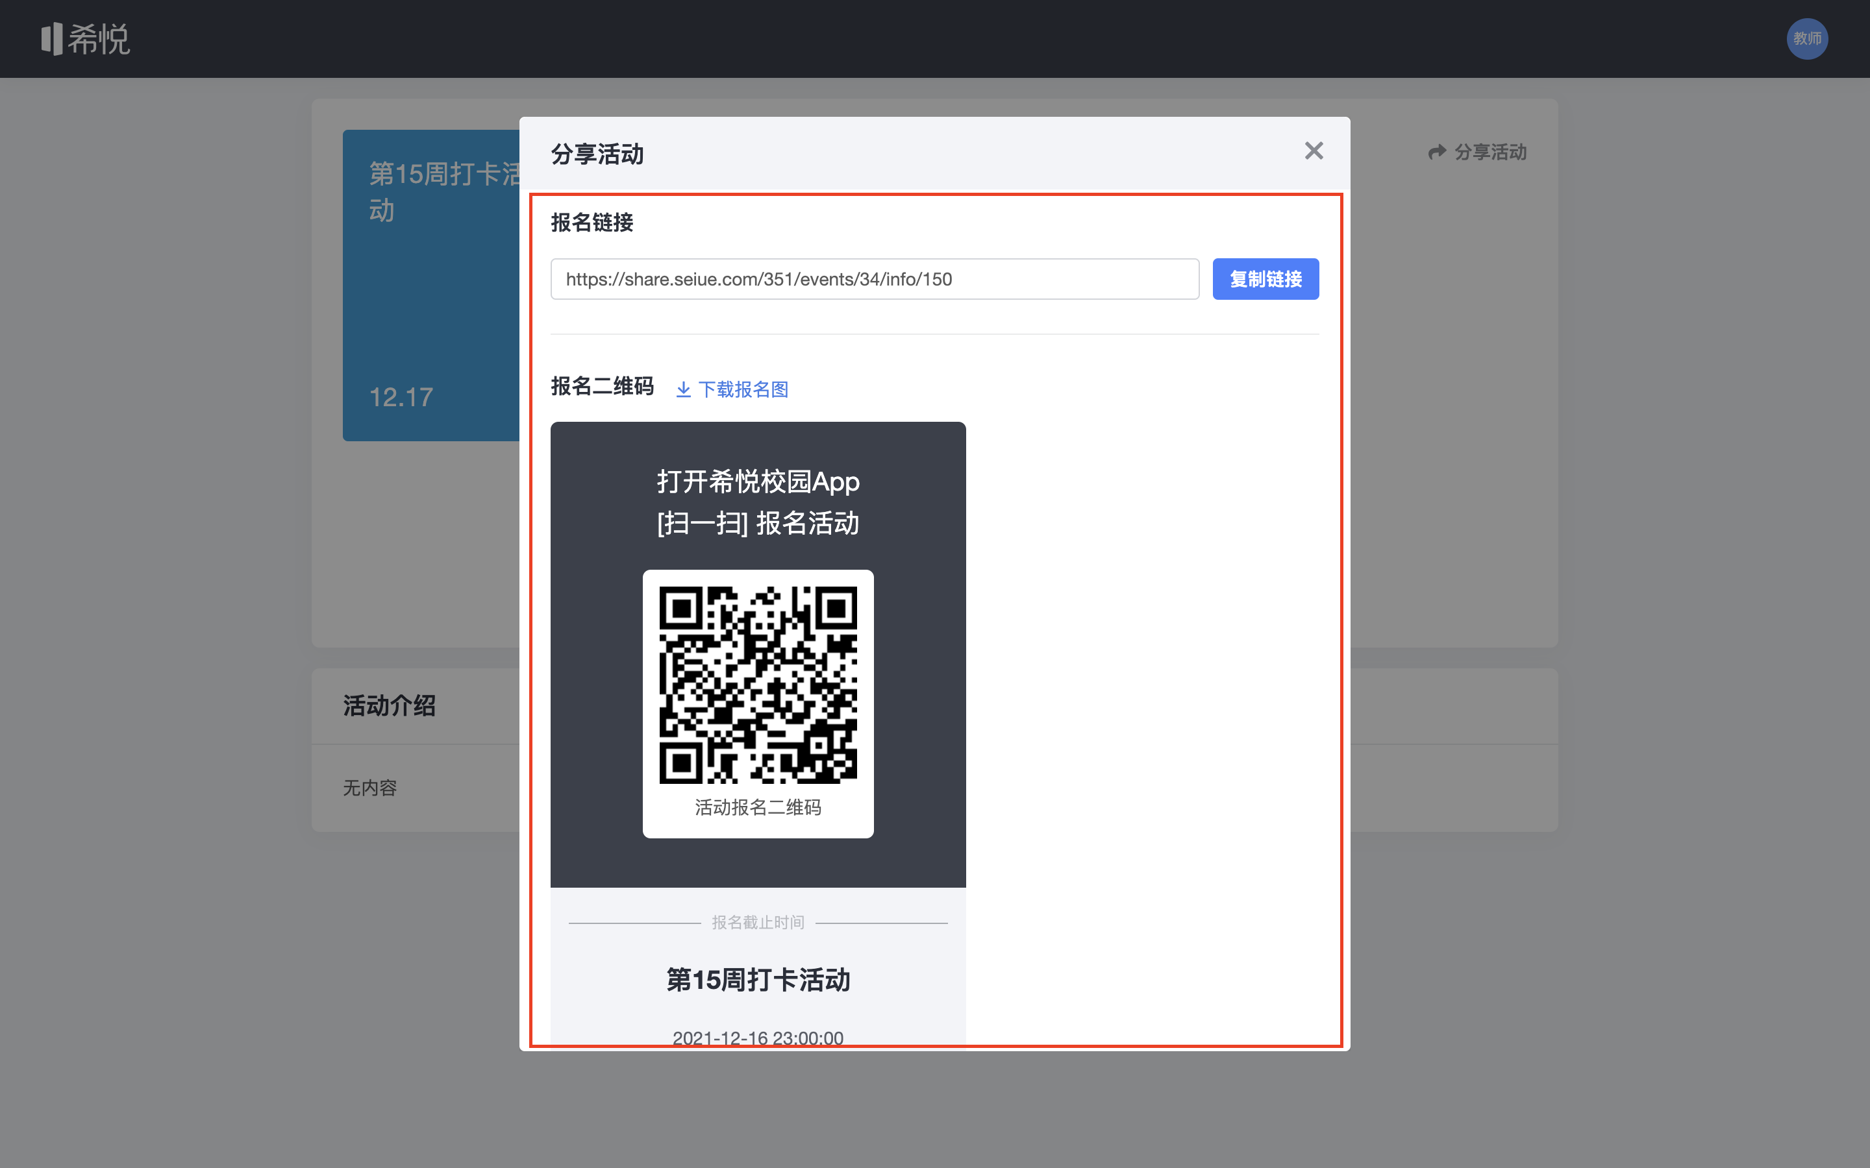This screenshot has width=1870, height=1168.
Task: Close the 分享活动 dialog
Action: 1314,151
